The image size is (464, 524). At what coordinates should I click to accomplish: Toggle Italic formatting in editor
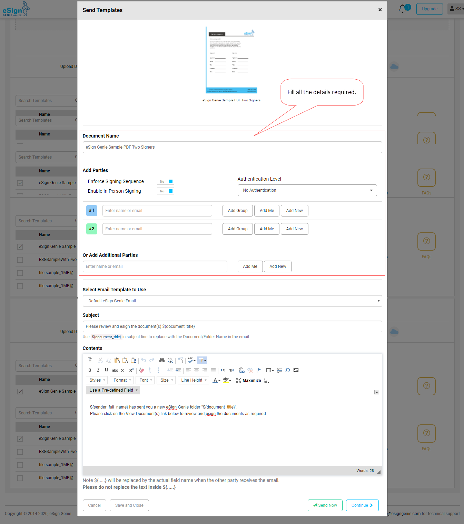click(x=98, y=370)
